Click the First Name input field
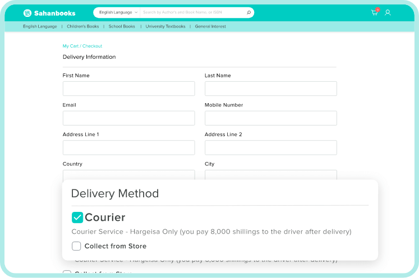Screen dimensions: 419x278 tap(128, 89)
